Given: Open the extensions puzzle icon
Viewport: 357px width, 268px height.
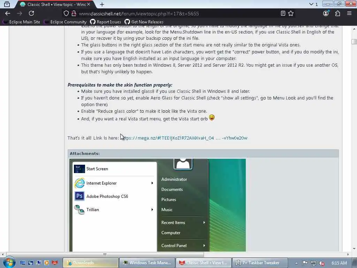Looking at the screenshot, I should coord(337,14).
